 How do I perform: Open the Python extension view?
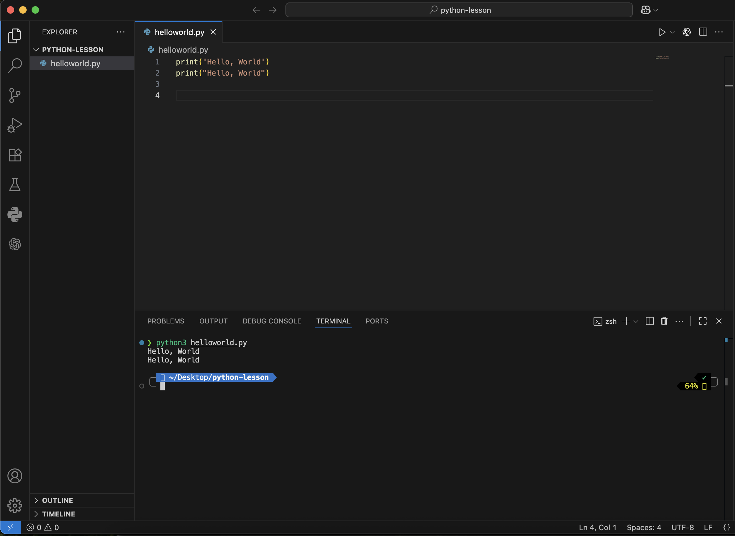pos(15,214)
